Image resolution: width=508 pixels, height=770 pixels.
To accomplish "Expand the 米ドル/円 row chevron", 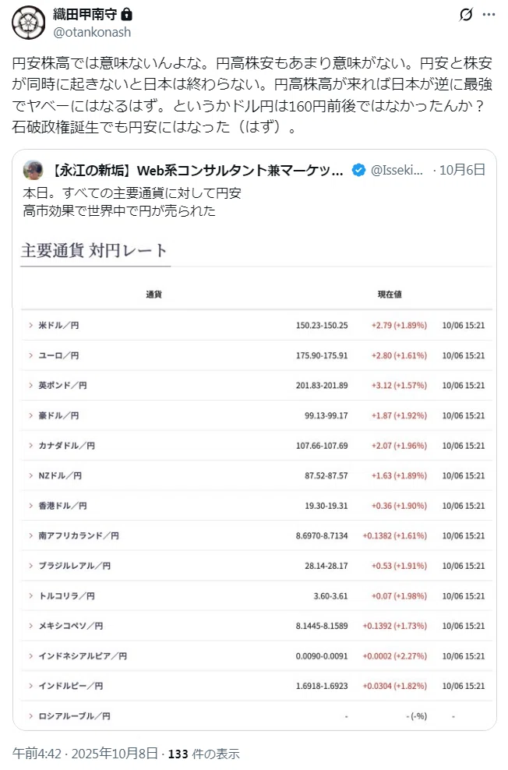I will [30, 325].
